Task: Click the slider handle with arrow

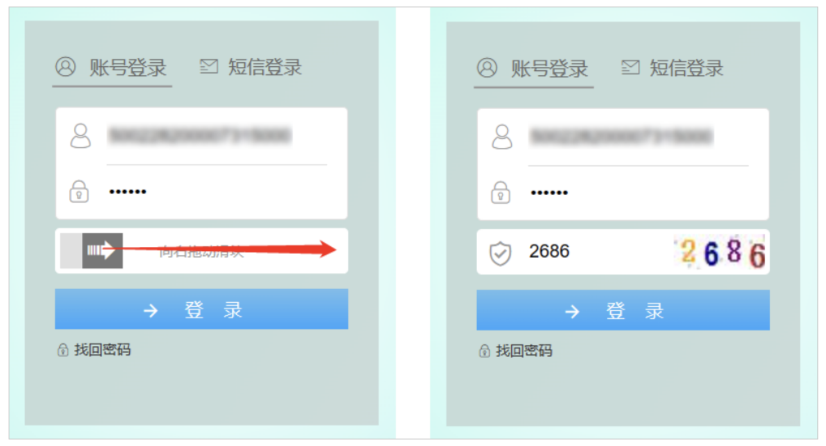Action: [102, 251]
